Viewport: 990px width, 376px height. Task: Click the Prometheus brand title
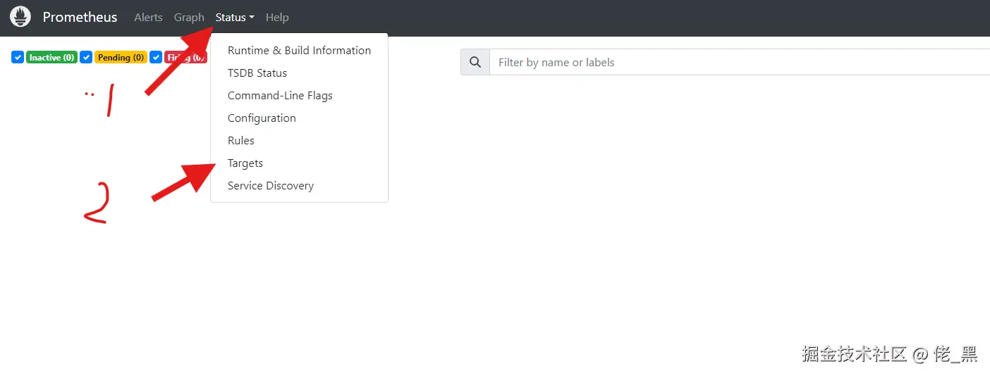(x=80, y=17)
